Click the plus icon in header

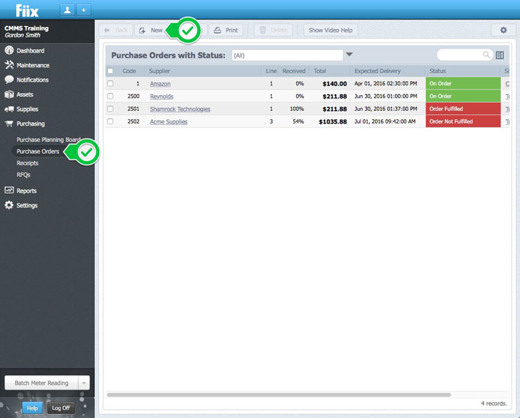click(x=84, y=10)
